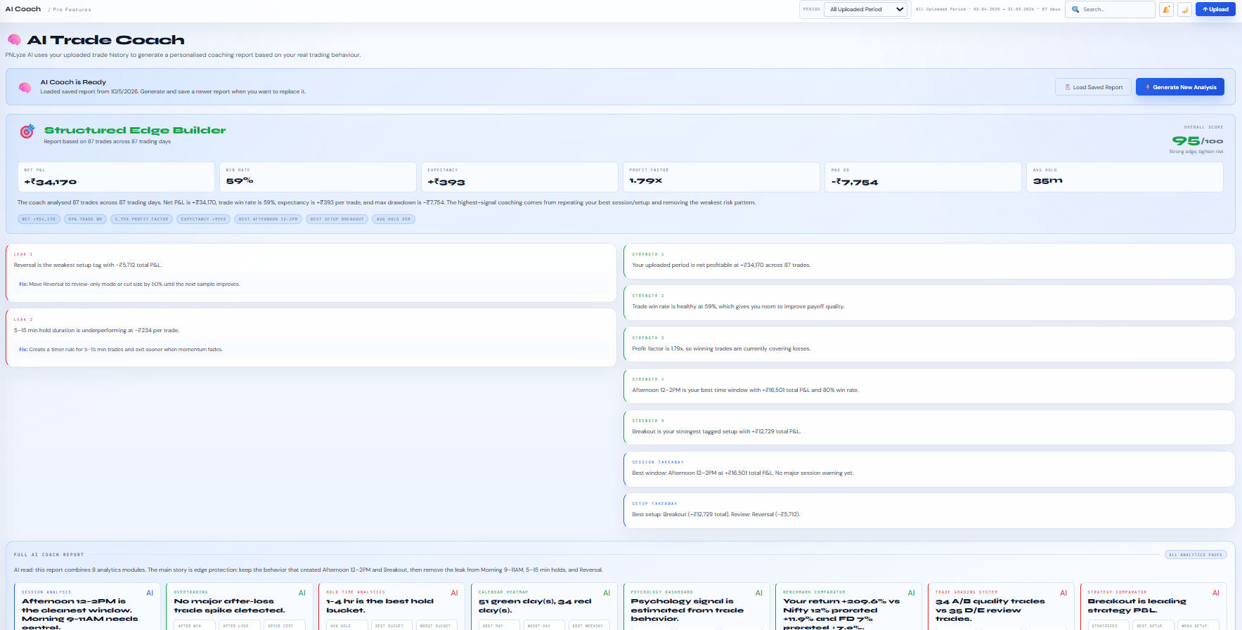Click the AI badge on Overtrading card
Screen dimensions: 1242x630
[x=302, y=593]
